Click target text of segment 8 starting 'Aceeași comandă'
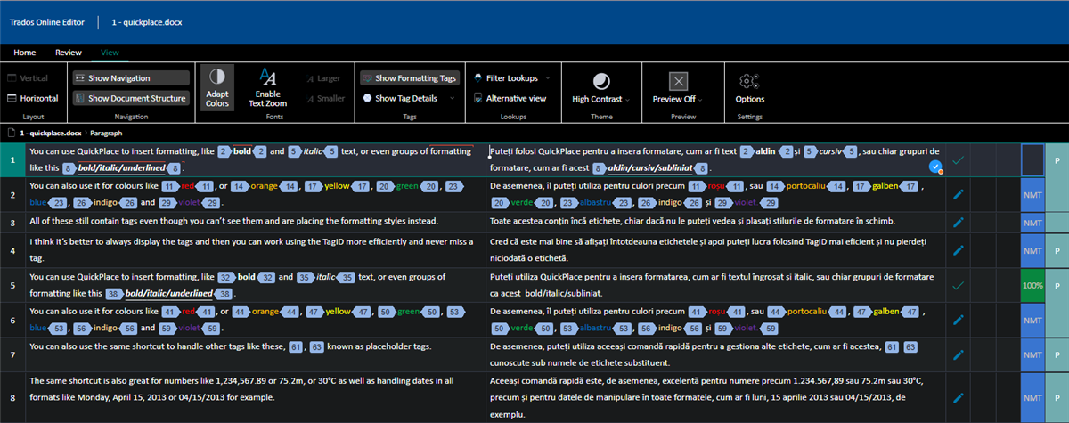Screen dimensions: 1069x423 pyautogui.click(x=711, y=397)
